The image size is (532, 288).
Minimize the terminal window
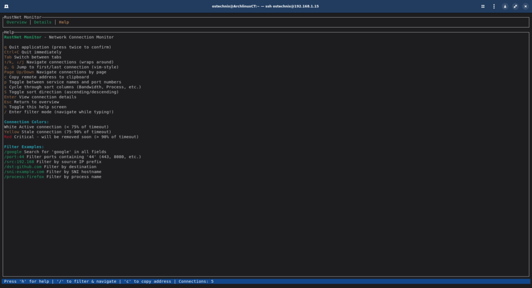[505, 6]
